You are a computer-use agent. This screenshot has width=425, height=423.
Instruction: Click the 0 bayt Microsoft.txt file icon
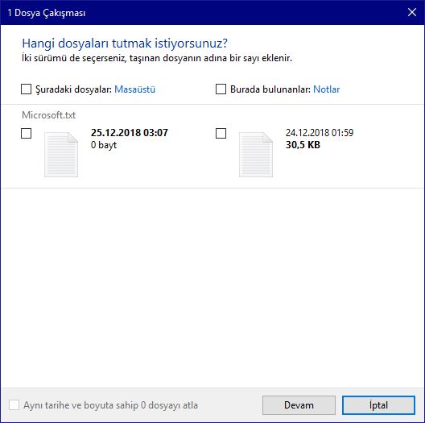coord(61,155)
